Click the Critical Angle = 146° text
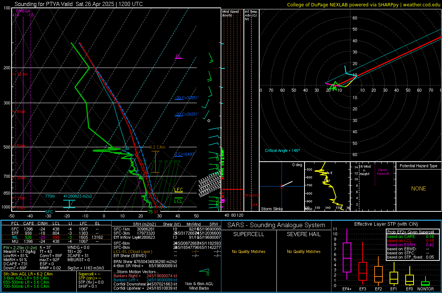Screen dimensions: 442x293 [x=282, y=150]
